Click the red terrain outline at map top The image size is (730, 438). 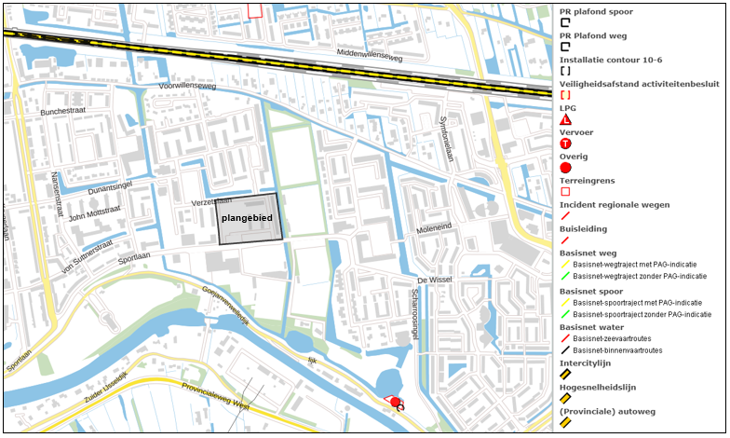pos(255,11)
